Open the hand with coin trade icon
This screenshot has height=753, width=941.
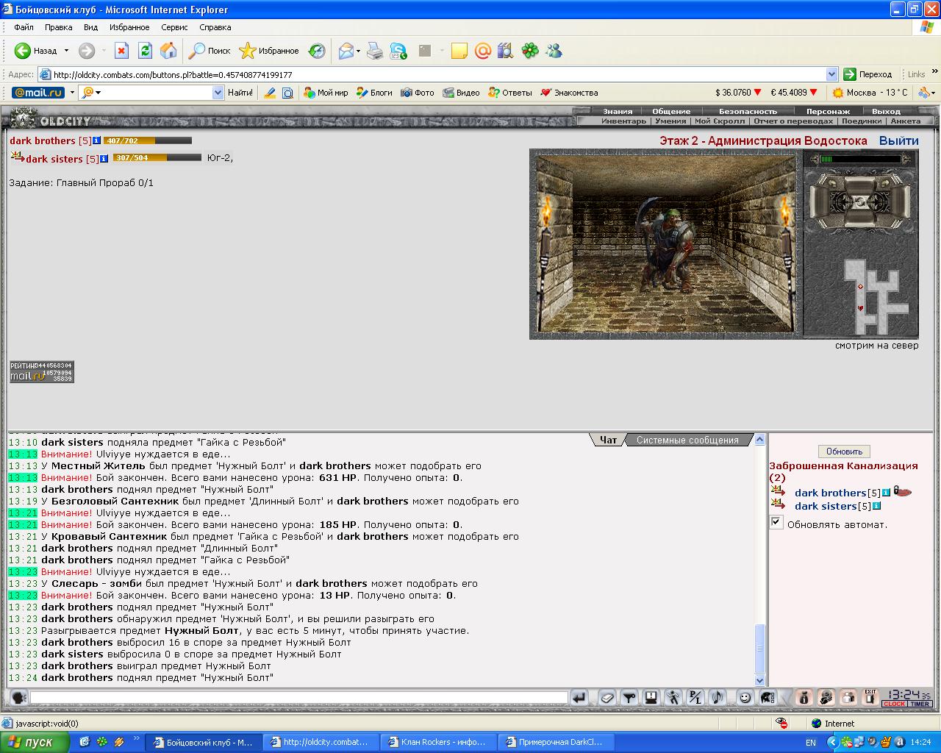point(826,698)
